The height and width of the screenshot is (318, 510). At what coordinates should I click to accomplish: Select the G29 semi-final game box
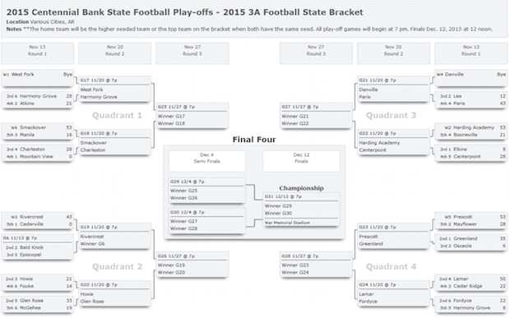point(206,190)
